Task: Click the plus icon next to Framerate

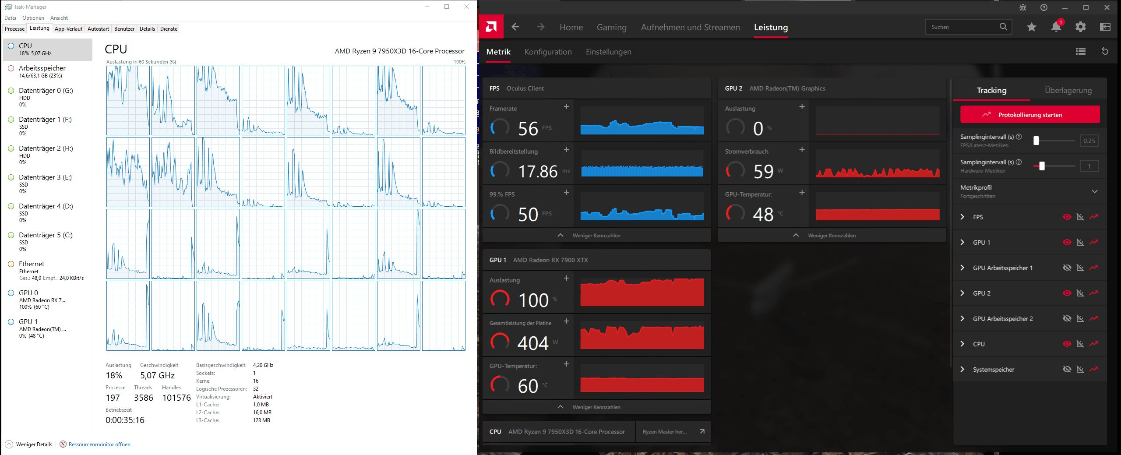Action: (567, 106)
